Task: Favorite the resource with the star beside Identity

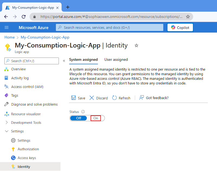Action: pyautogui.click(x=136, y=45)
